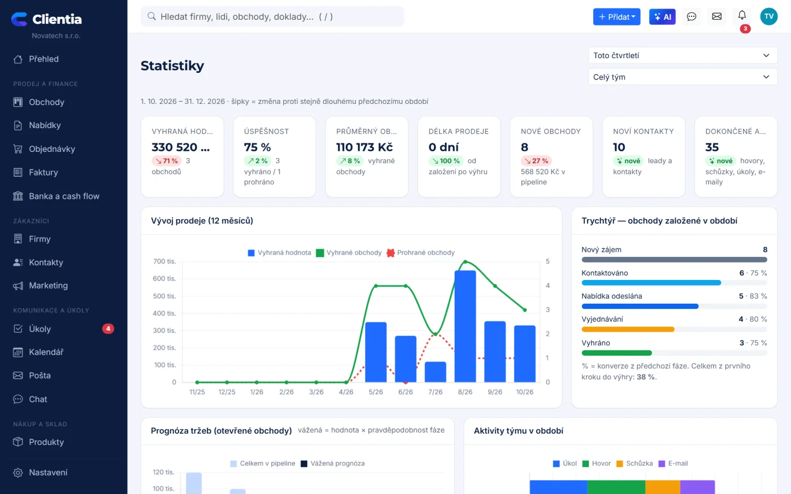
Task: Click the 8/26 bar in sales chart
Action: pyautogui.click(x=465, y=326)
